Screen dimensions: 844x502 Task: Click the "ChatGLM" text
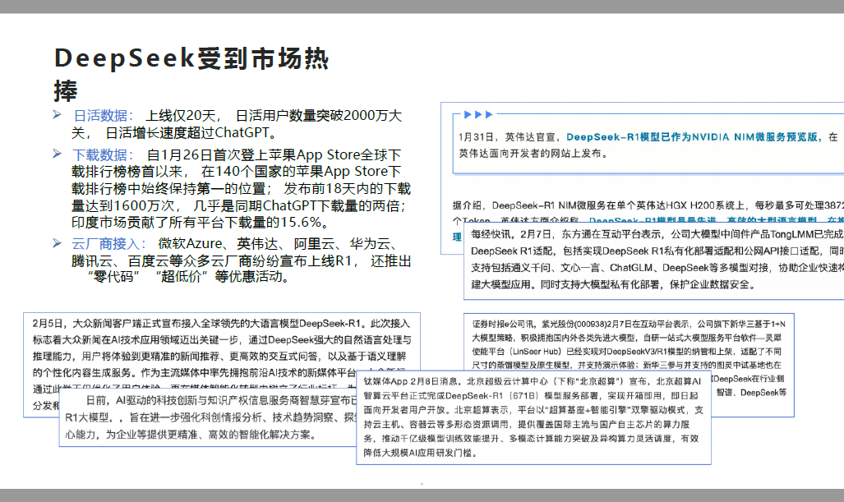(x=631, y=268)
